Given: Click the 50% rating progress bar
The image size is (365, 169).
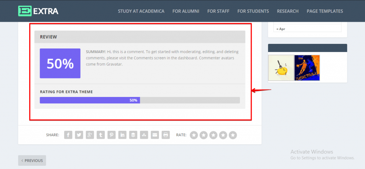Looking at the screenshot, I should tap(140, 100).
